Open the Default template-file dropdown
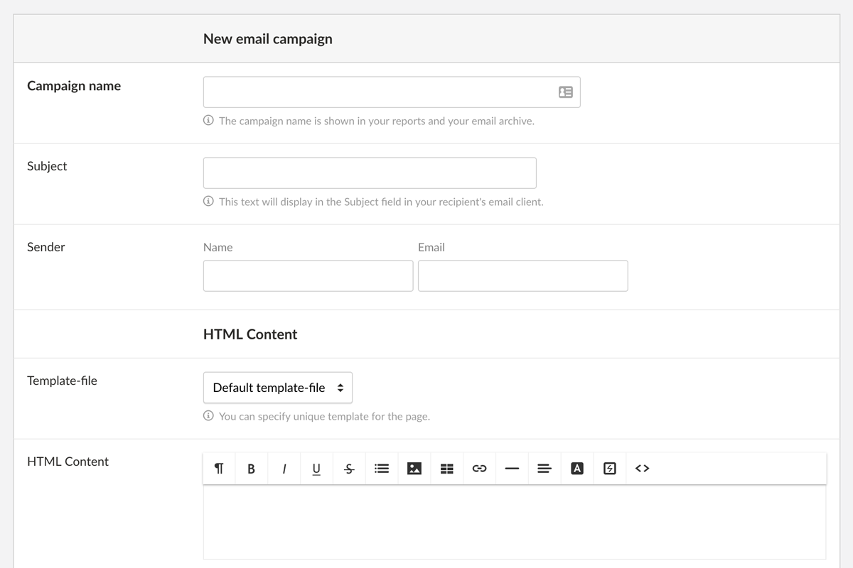Viewport: 853px width, 568px height. (x=278, y=388)
